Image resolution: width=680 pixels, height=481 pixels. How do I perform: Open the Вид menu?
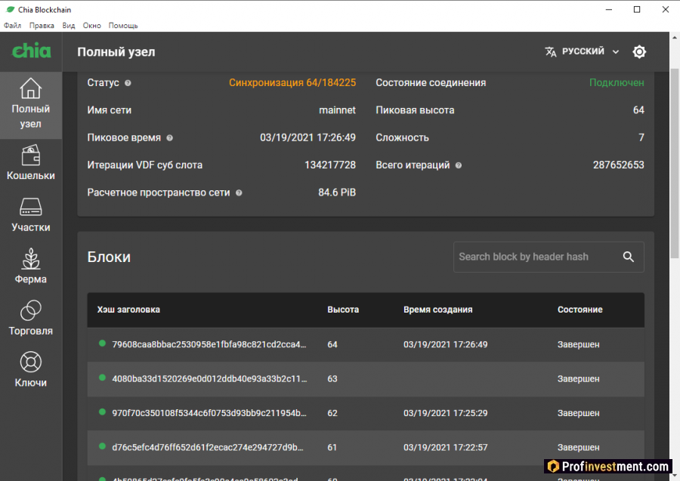(69, 26)
